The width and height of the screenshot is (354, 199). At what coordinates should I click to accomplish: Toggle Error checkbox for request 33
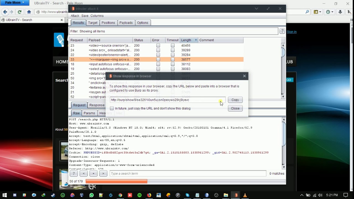click(x=158, y=59)
